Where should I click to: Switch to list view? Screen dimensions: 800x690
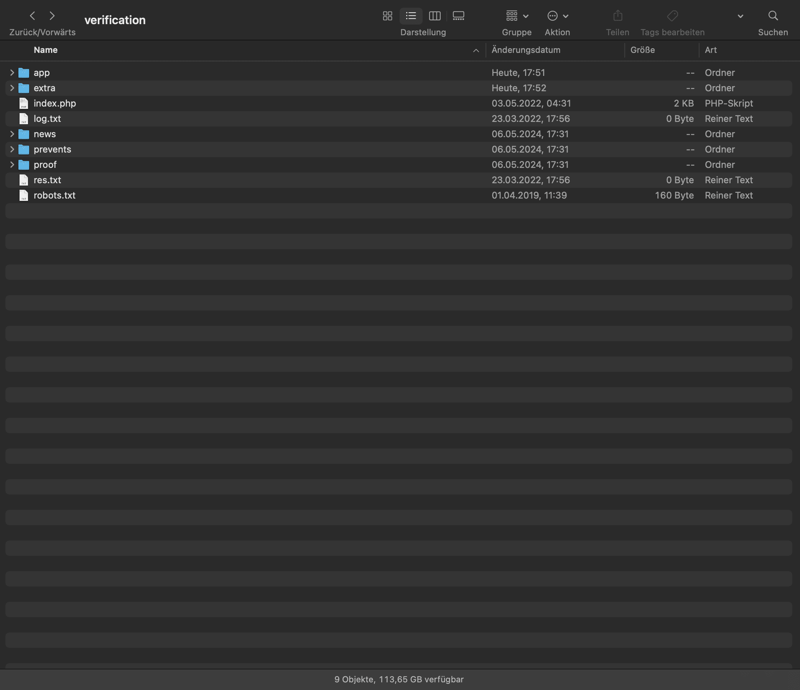point(411,16)
